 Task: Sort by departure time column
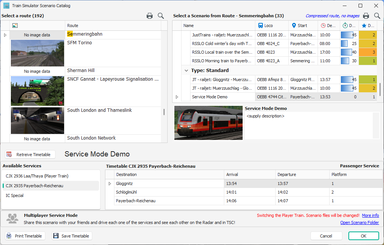(329, 26)
